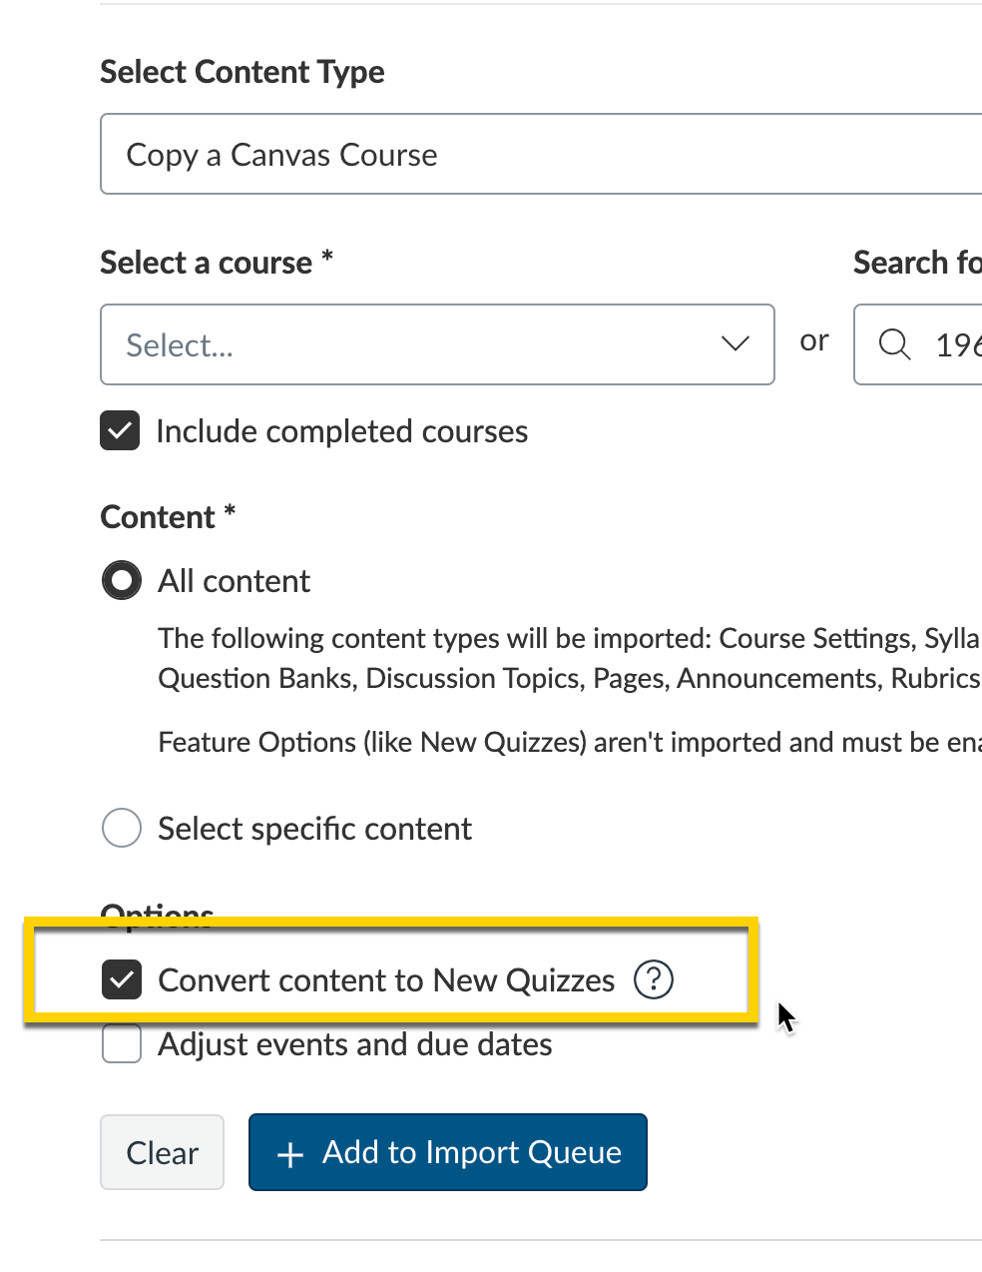Click the chevron on the Select course dropdown
The image size is (982, 1272).
tap(736, 344)
